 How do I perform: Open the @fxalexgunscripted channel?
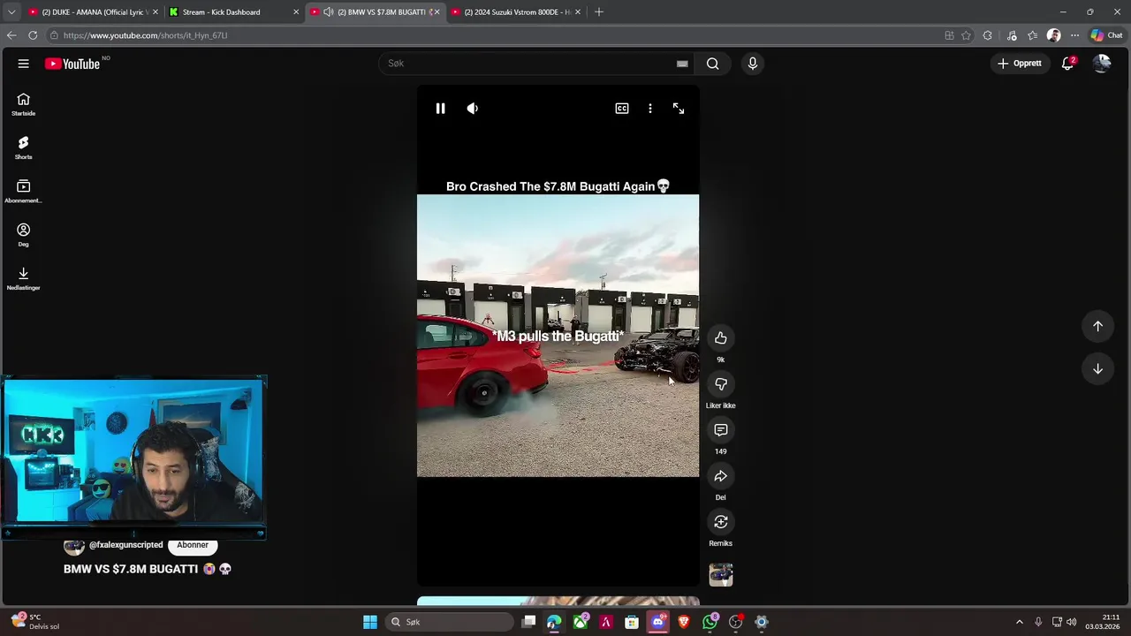click(x=125, y=545)
